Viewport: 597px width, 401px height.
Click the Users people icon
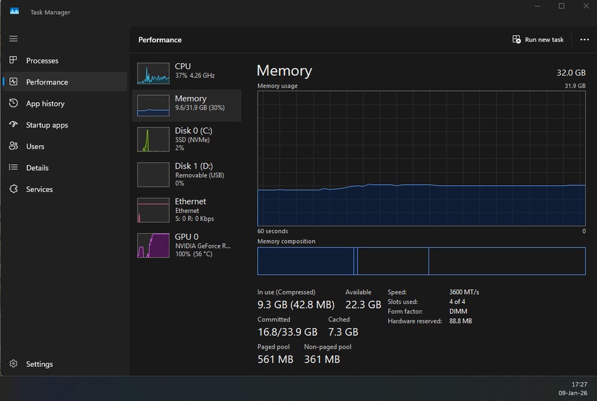13,145
